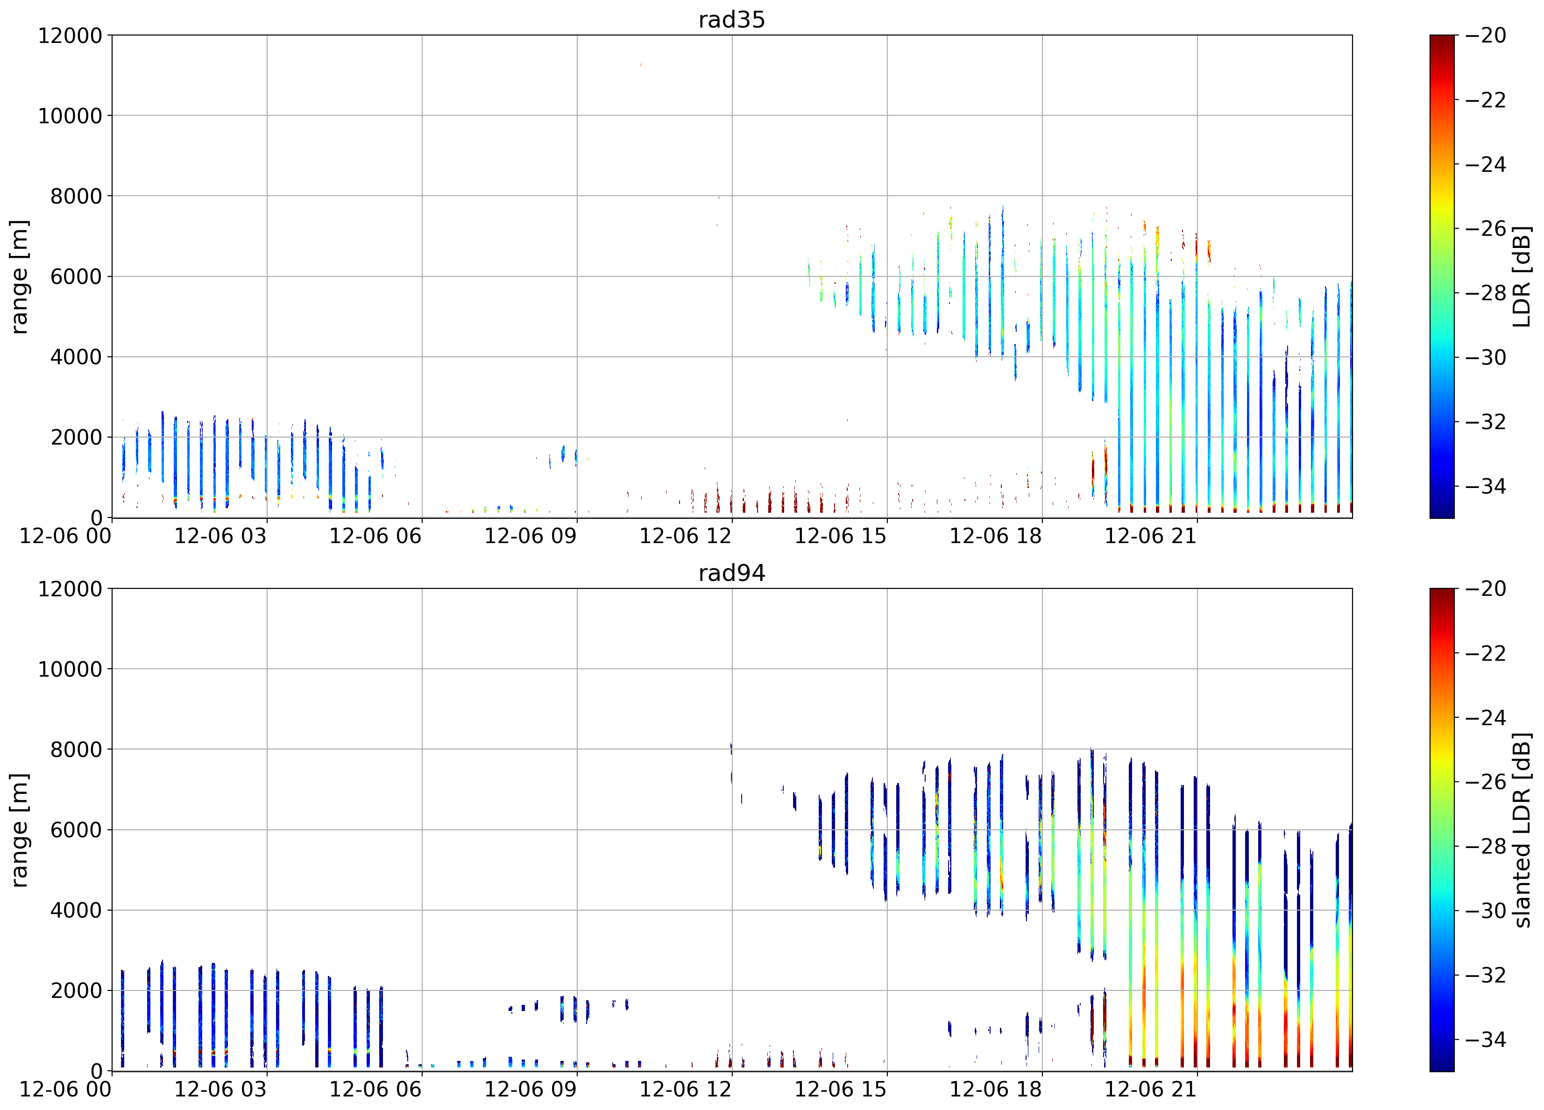The image size is (1544, 1110).
Task: Click the 8000 range tick in rad94
Action: [x=76, y=749]
